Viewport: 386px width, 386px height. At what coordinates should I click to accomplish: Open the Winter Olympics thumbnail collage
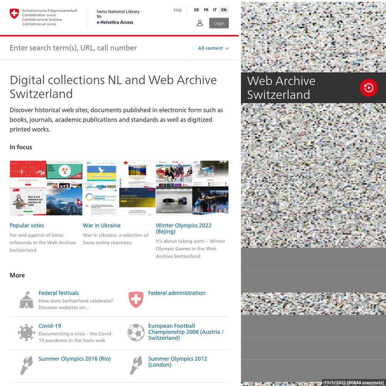click(x=192, y=188)
